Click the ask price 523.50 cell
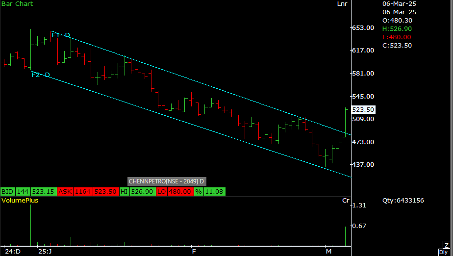 [106, 192]
